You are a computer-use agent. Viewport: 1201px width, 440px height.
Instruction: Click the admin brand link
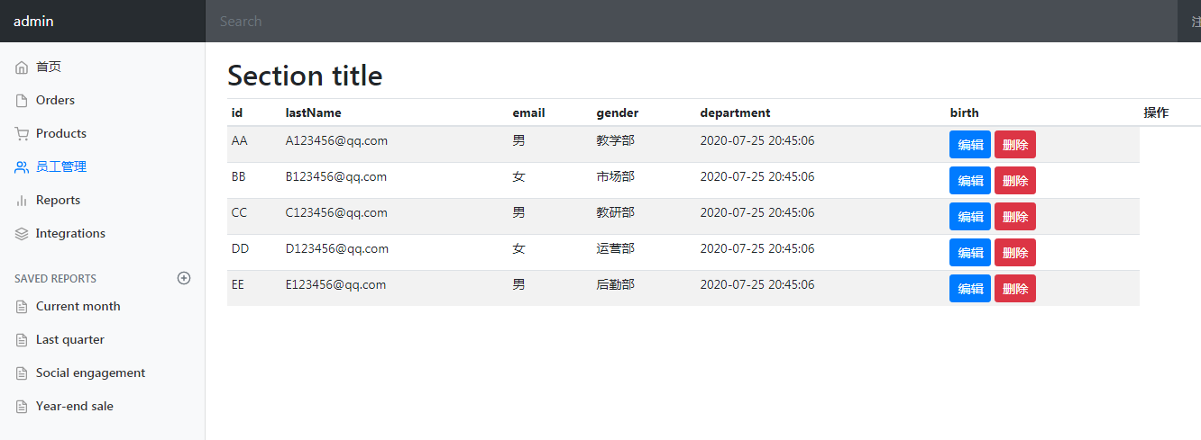(x=33, y=21)
